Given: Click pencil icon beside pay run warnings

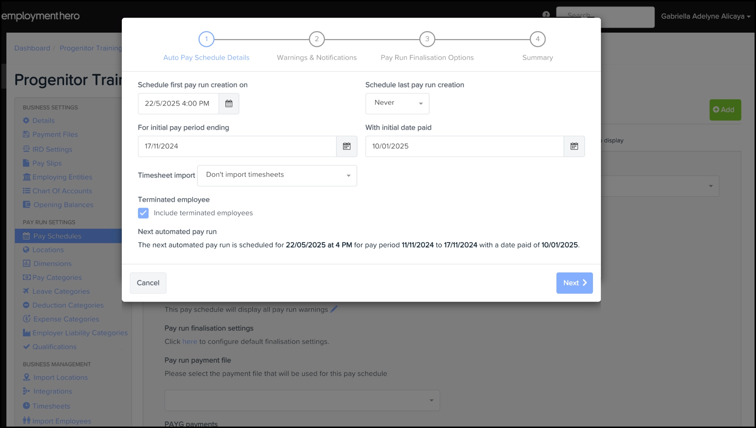Looking at the screenshot, I should (x=334, y=309).
